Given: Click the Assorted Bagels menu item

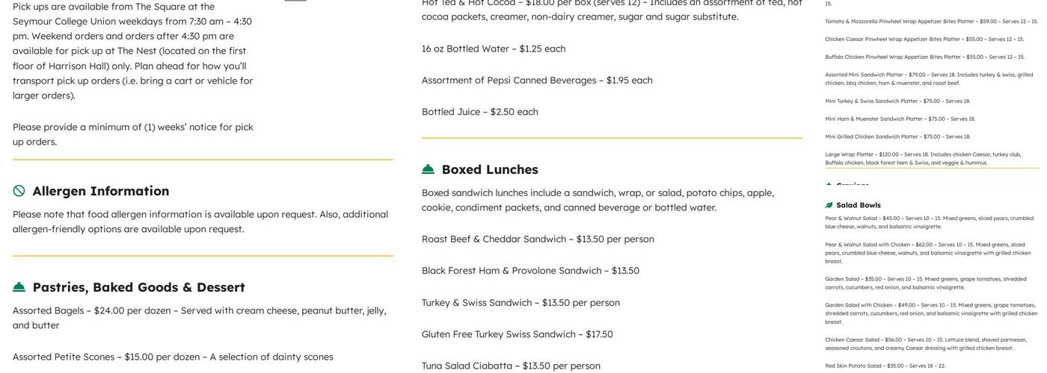Looking at the screenshot, I should coord(199,310).
